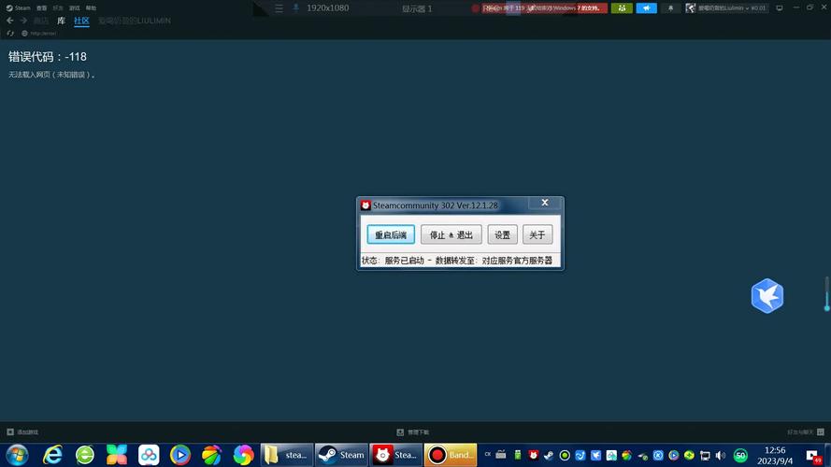Open the LIULIMIN profile tab
Image resolution: width=831 pixels, height=467 pixels.
134,21
